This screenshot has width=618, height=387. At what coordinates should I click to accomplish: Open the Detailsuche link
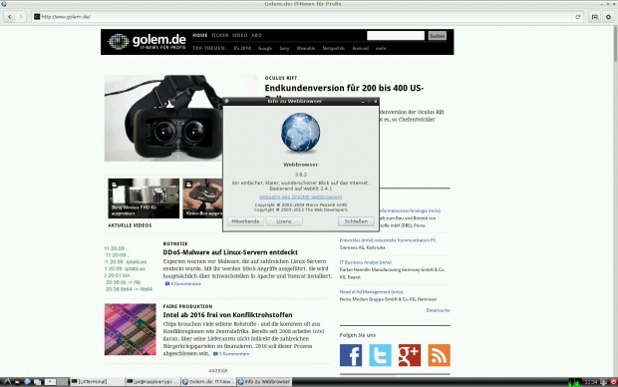click(438, 310)
